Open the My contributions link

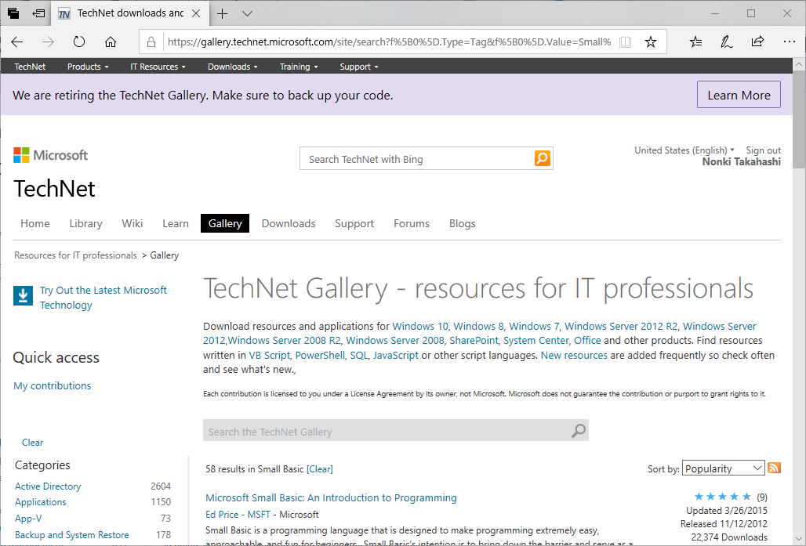point(52,385)
